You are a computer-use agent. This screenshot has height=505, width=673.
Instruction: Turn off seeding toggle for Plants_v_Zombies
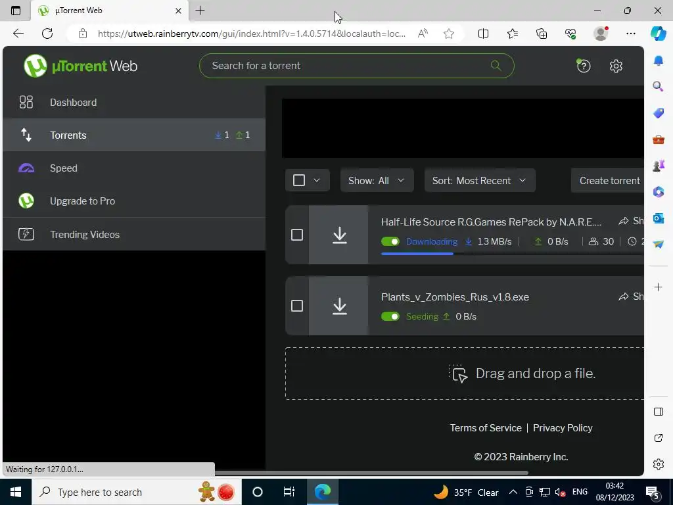click(x=390, y=316)
